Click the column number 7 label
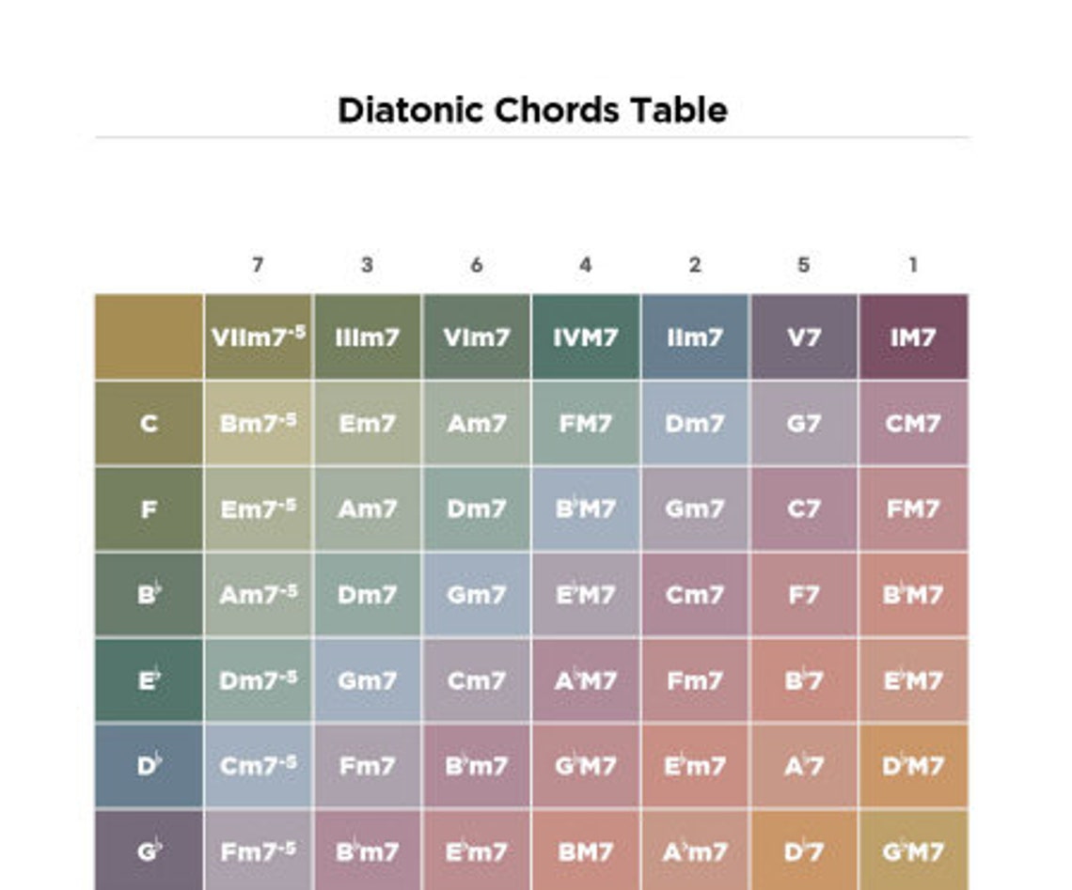 tap(258, 265)
